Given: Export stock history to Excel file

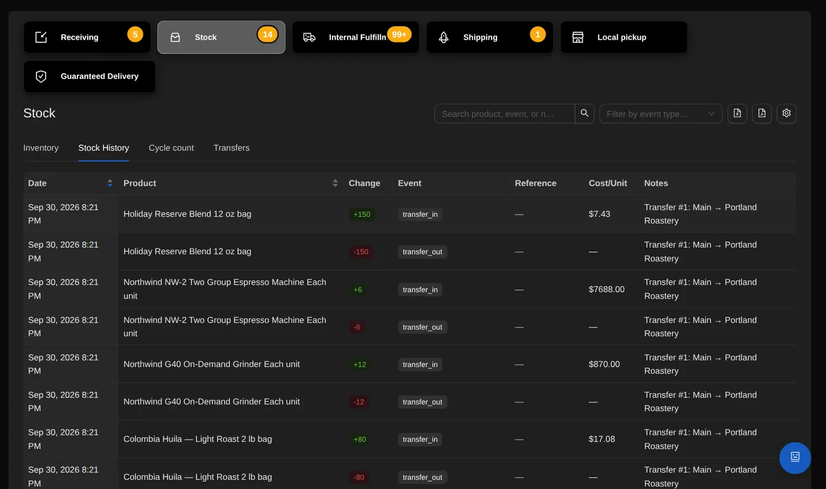Looking at the screenshot, I should [x=737, y=113].
